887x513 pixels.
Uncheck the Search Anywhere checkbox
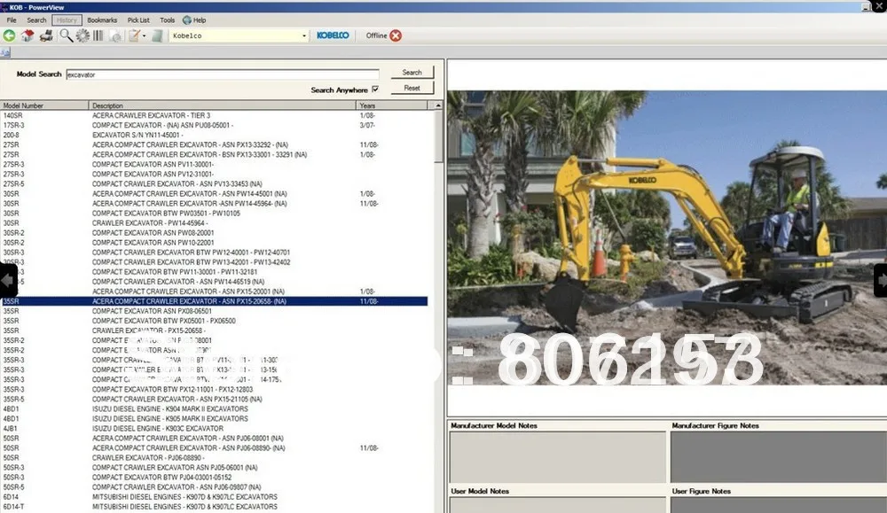[x=375, y=89]
